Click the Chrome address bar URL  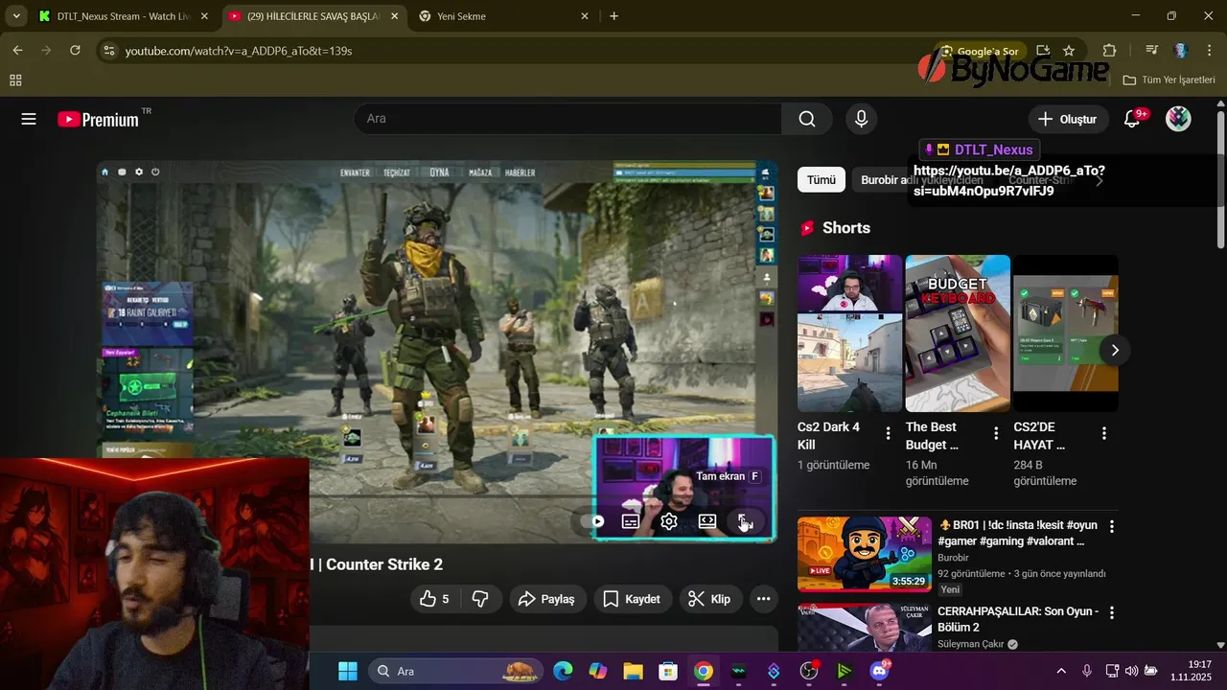point(239,51)
